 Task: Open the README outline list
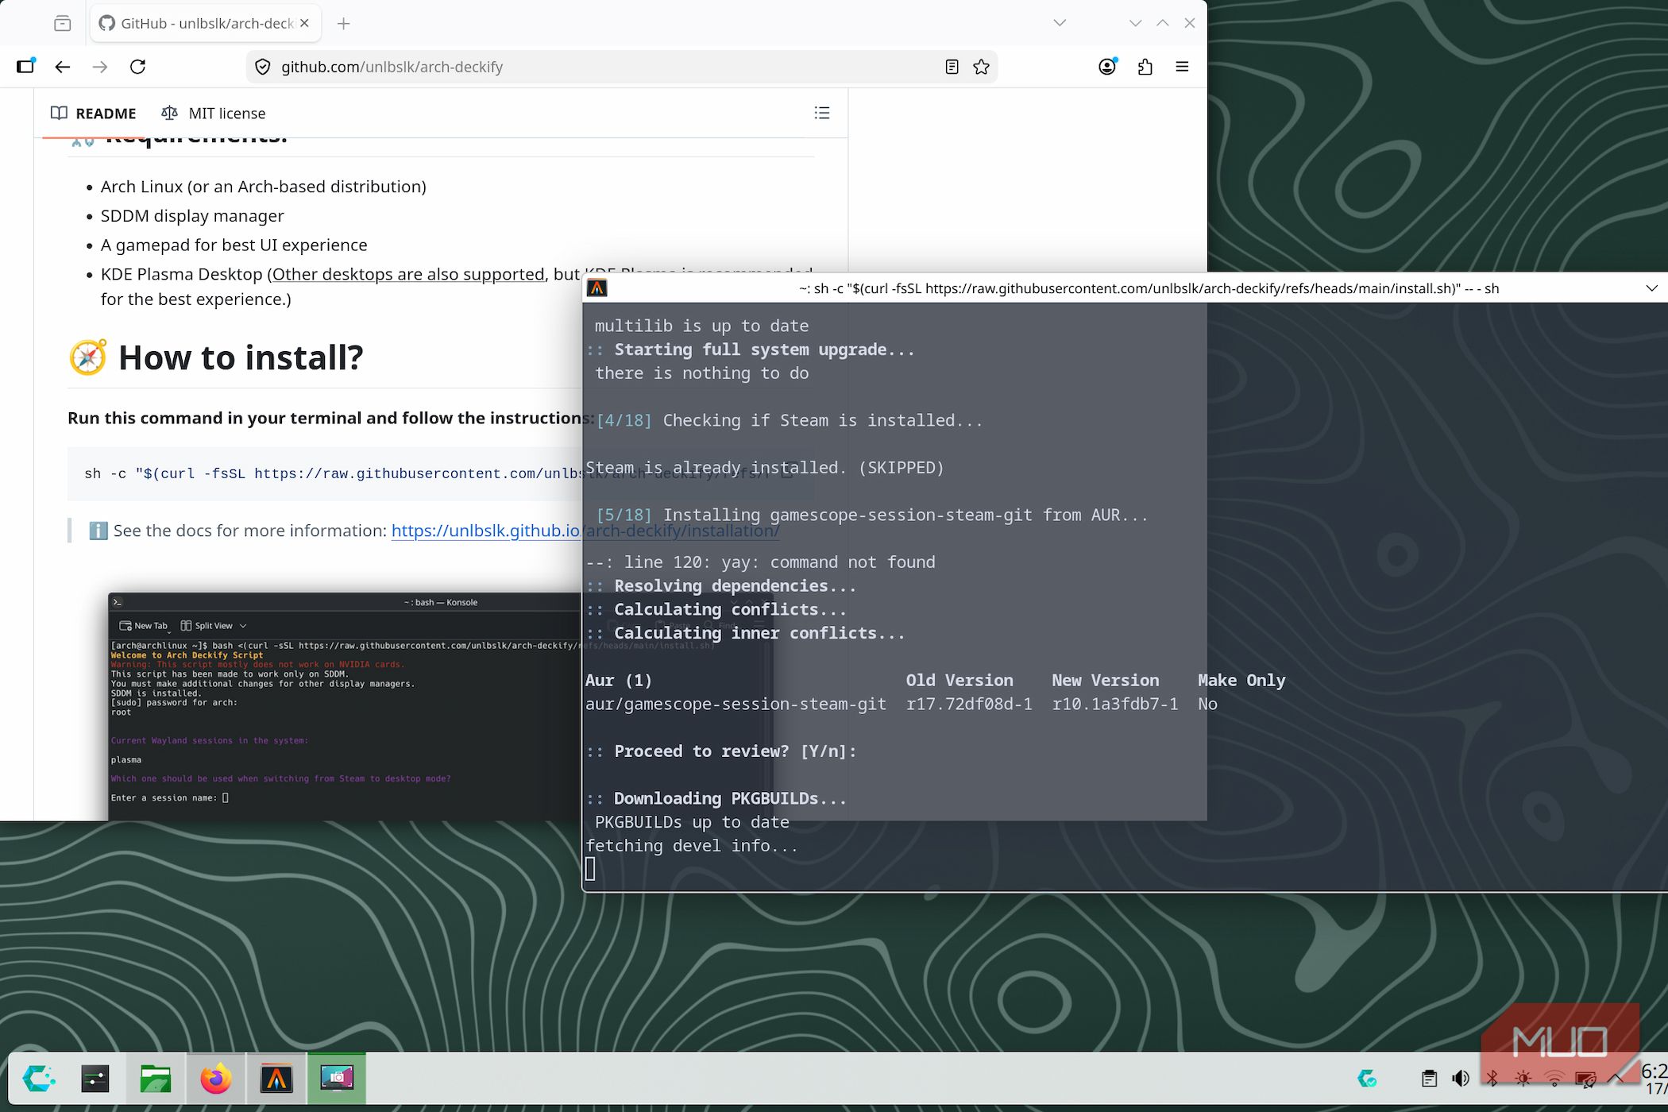pos(822,113)
